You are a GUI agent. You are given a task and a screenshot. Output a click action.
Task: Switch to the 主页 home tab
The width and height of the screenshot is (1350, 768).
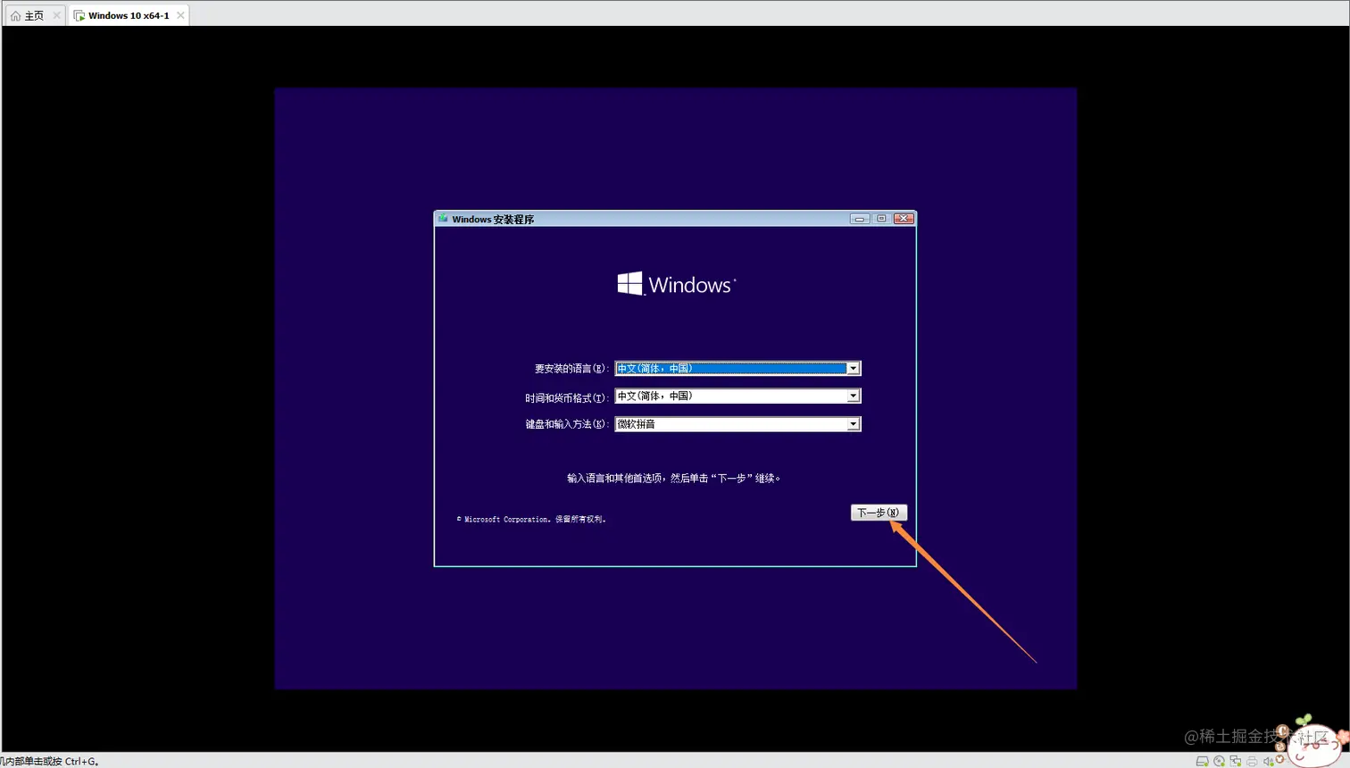pos(34,15)
